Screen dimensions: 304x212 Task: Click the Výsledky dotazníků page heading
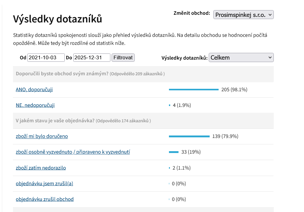coord(57,19)
